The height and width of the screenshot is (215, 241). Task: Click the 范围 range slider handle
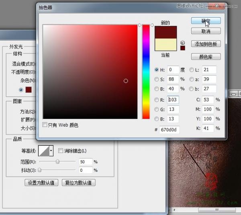coord(57,162)
